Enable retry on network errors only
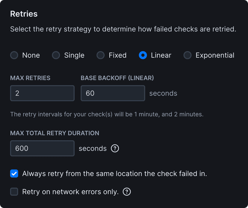This screenshot has height=208, width=248. 14,192
